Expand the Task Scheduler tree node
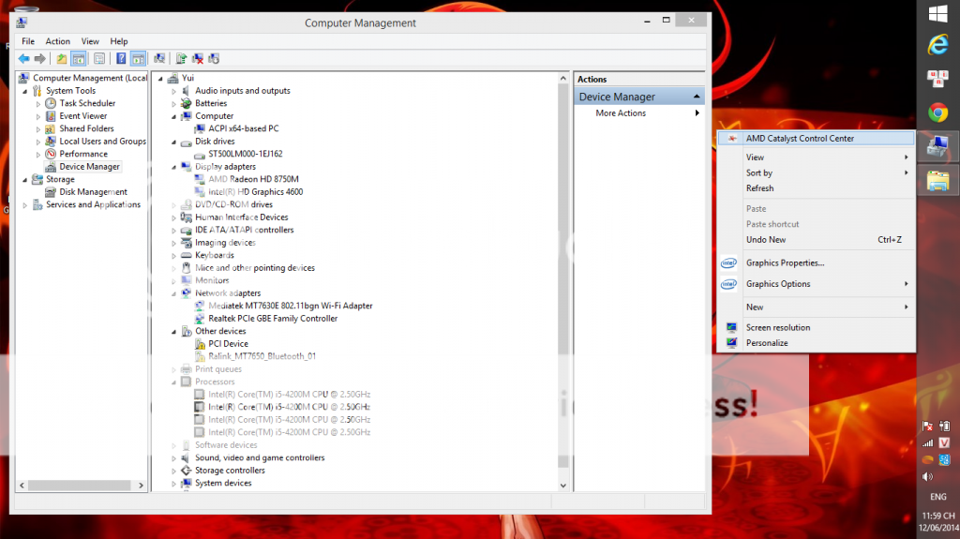960x539 pixels. click(38, 103)
